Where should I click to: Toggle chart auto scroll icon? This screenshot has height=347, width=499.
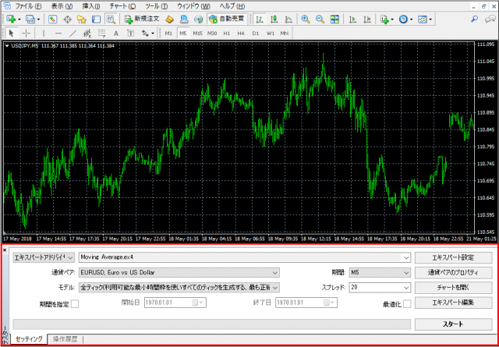click(352, 19)
